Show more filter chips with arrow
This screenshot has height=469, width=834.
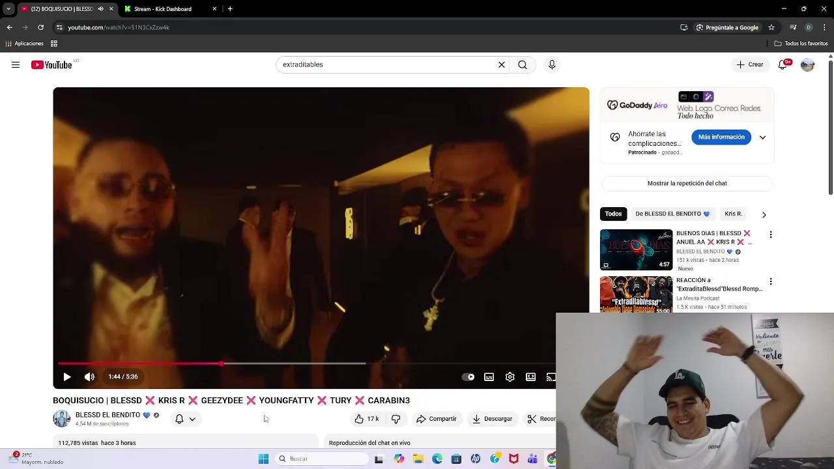coord(764,214)
